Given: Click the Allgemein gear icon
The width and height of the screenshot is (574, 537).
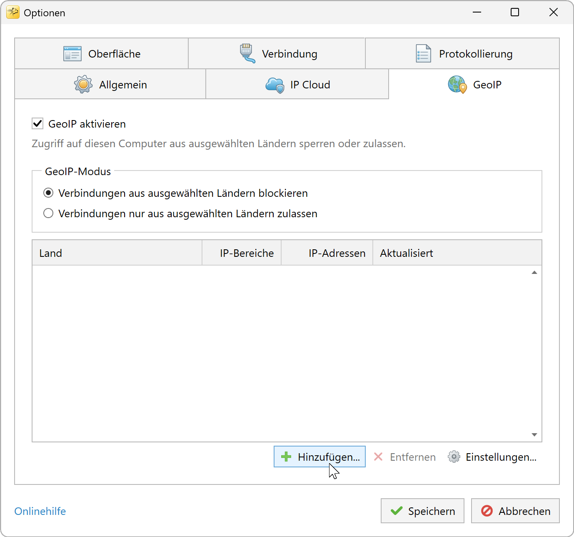Looking at the screenshot, I should [83, 85].
